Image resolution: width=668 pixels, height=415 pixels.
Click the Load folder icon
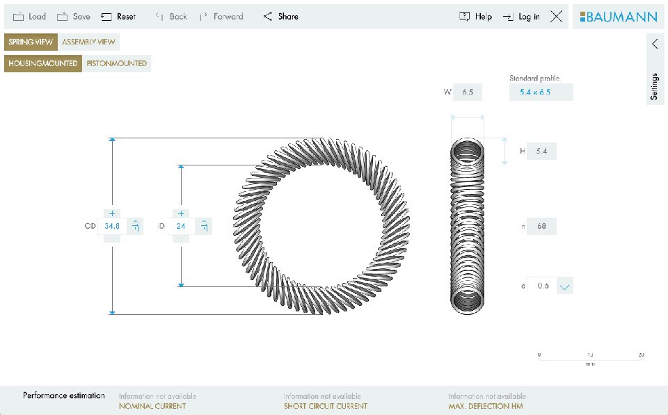18,17
